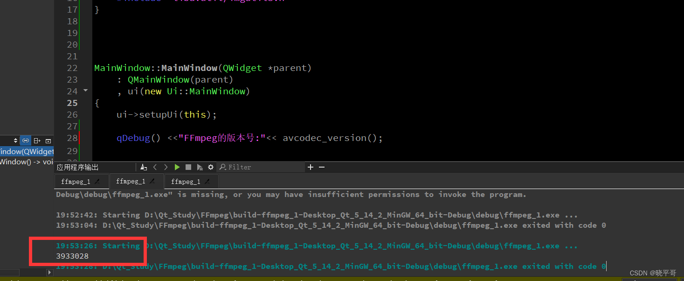Click the 19:53:28 exited with code 0 line
This screenshot has height=281, width=684.
(x=331, y=267)
